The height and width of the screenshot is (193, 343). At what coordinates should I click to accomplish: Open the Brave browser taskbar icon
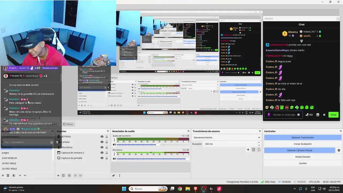196,189
